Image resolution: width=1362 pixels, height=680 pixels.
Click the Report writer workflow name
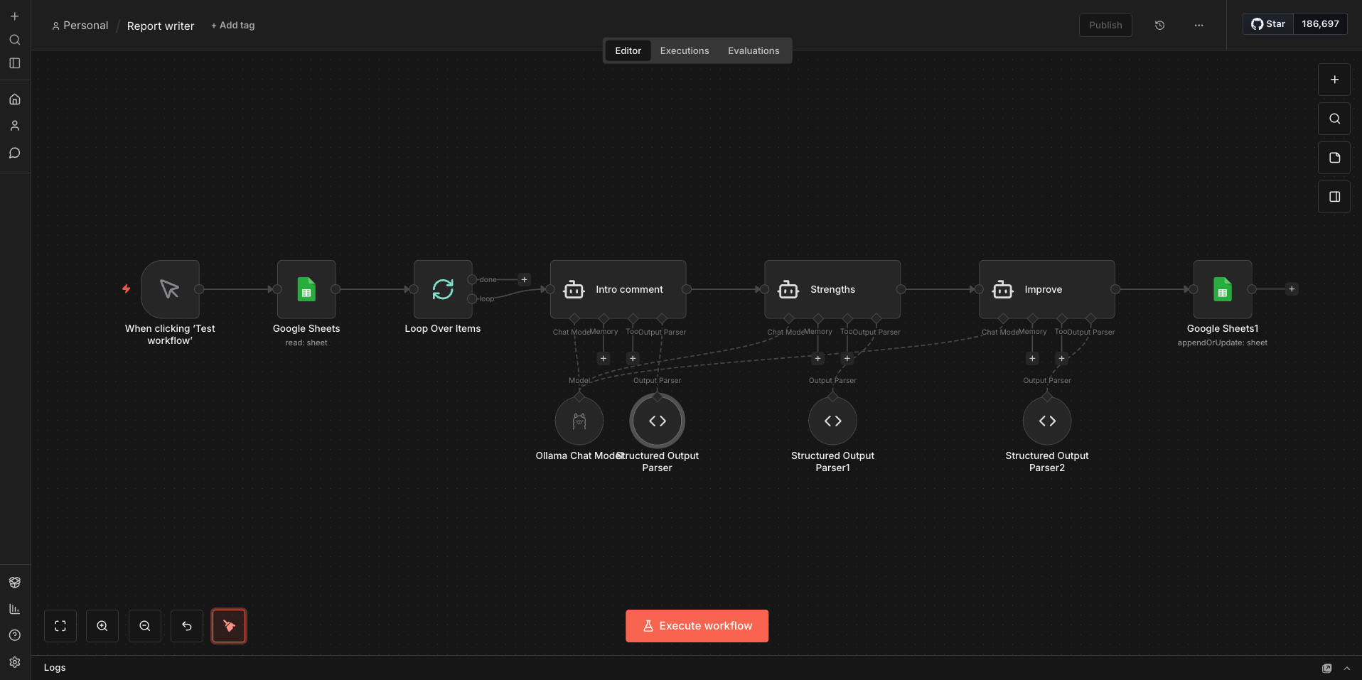click(x=161, y=26)
